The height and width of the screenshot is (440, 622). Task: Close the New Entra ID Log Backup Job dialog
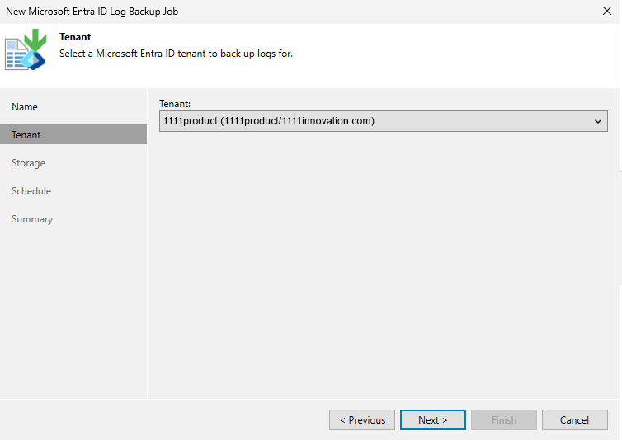pos(607,11)
